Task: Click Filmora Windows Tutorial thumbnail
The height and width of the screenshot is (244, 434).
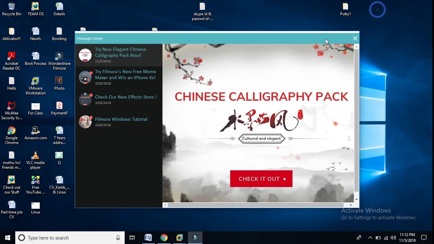Action: click(x=85, y=122)
